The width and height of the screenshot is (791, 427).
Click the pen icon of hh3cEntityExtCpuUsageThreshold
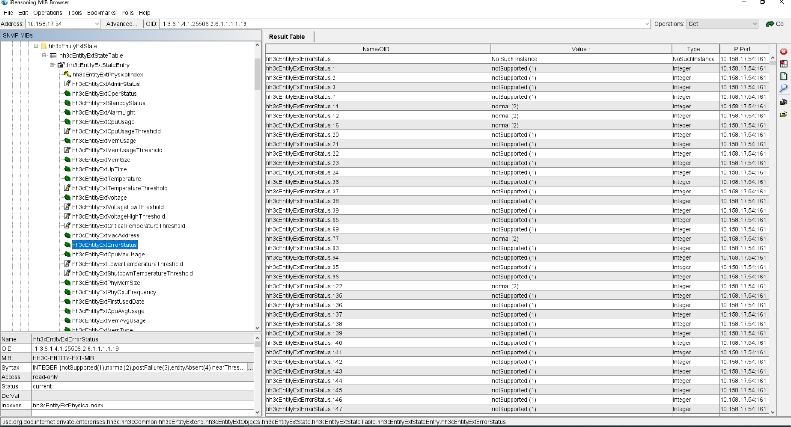pyautogui.click(x=67, y=131)
